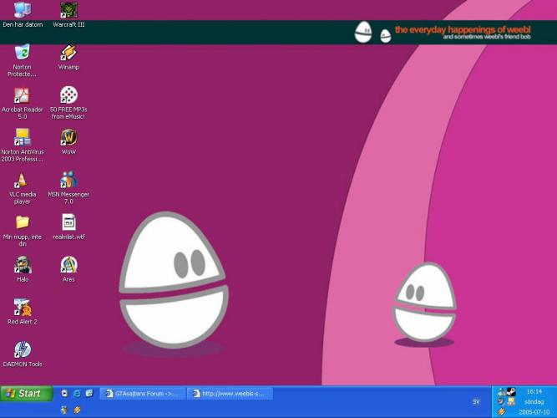557x418 pixels.
Task: Select the realmlist.wtf file
Action: (68, 222)
